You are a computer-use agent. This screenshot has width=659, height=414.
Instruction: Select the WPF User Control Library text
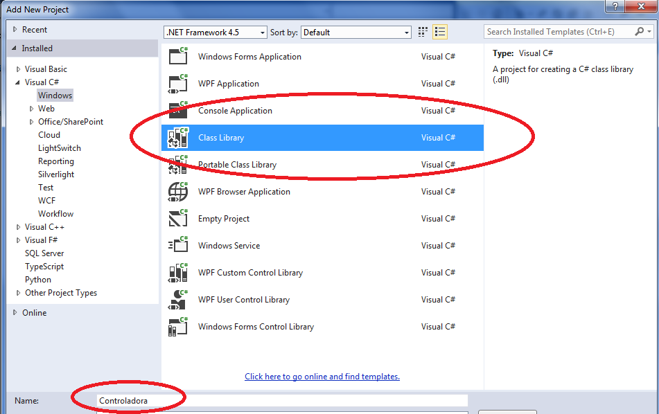point(244,300)
